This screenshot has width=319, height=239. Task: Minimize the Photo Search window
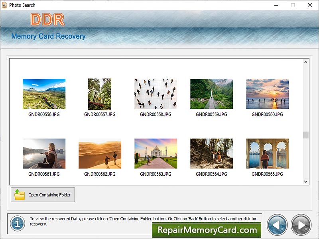point(276,5)
